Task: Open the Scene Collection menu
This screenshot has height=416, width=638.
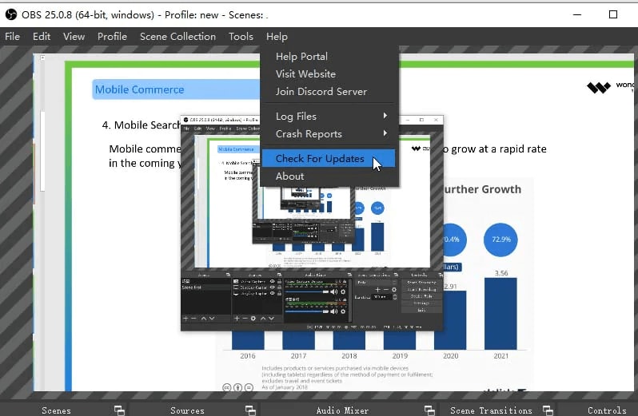Action: pyautogui.click(x=177, y=37)
